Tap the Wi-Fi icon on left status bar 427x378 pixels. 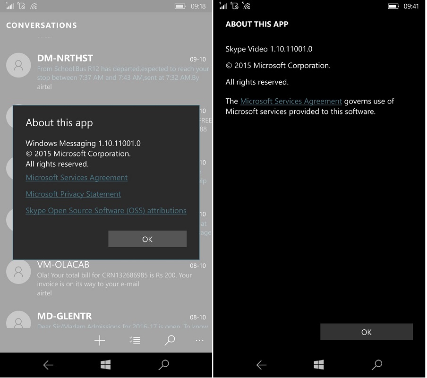pyautogui.click(x=34, y=6)
